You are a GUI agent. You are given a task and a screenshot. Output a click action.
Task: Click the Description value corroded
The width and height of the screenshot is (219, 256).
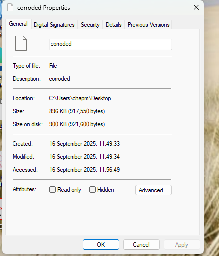click(x=59, y=79)
